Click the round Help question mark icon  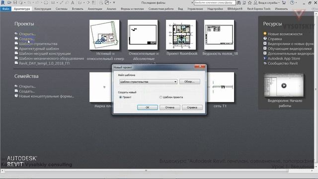[292, 2]
